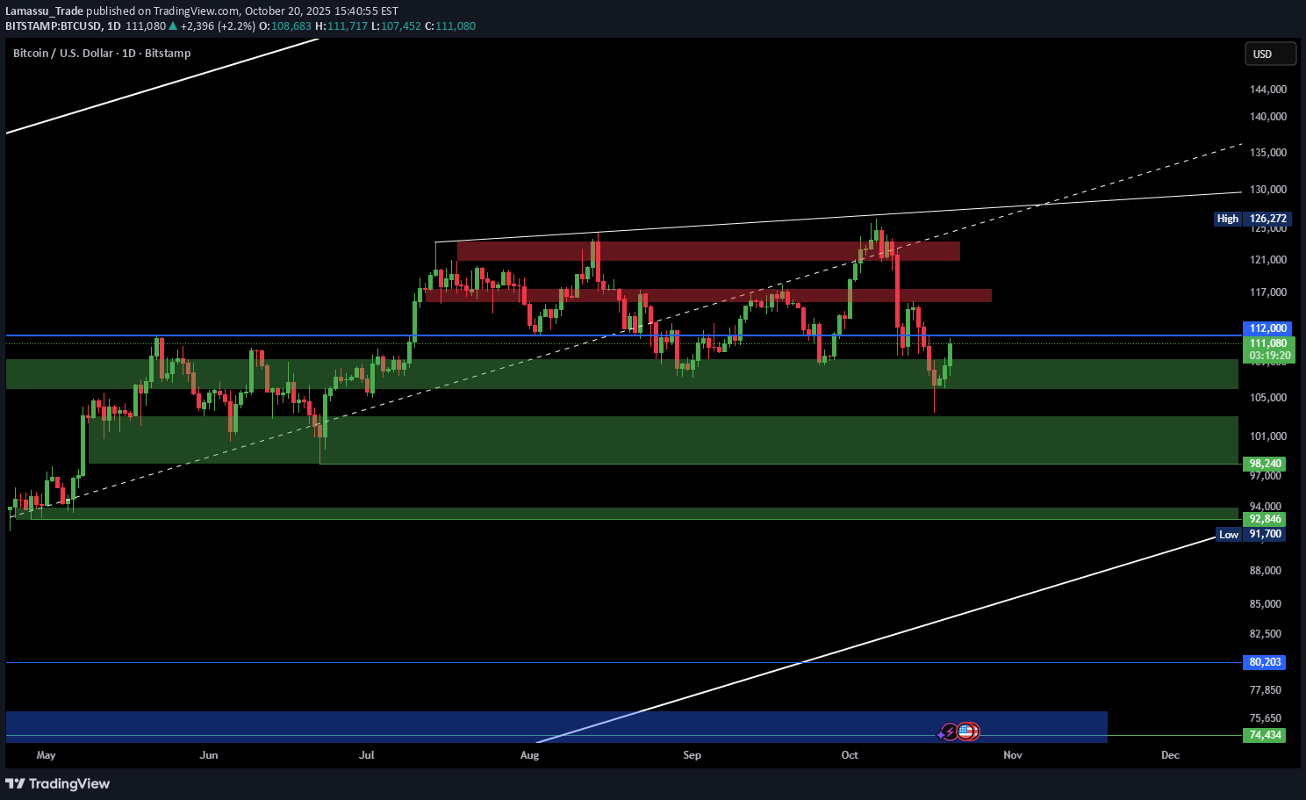Click the 121,000 price axis value
1306x800 pixels.
[1268, 260]
